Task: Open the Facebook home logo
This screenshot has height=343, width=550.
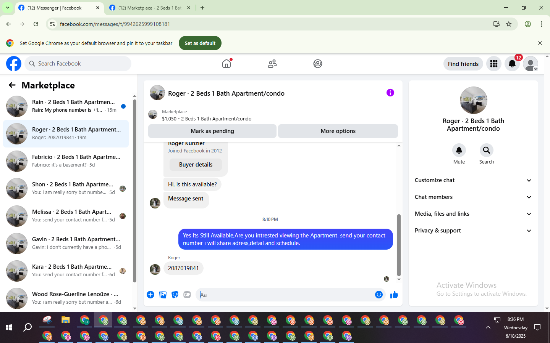Action: (14, 64)
